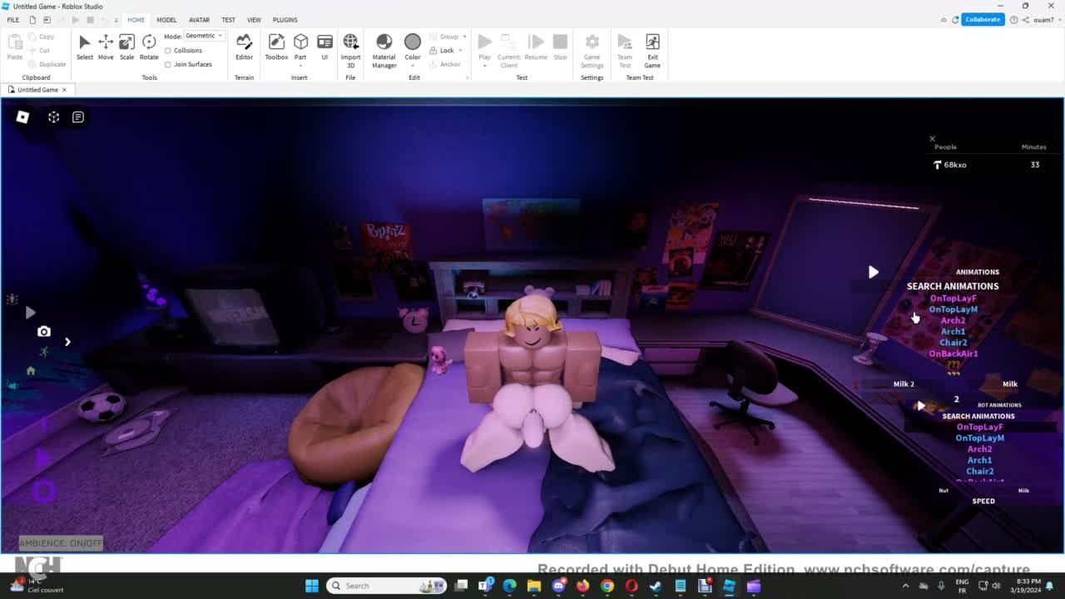
Task: Open the Mode Geometric dropdown
Action: [204, 36]
